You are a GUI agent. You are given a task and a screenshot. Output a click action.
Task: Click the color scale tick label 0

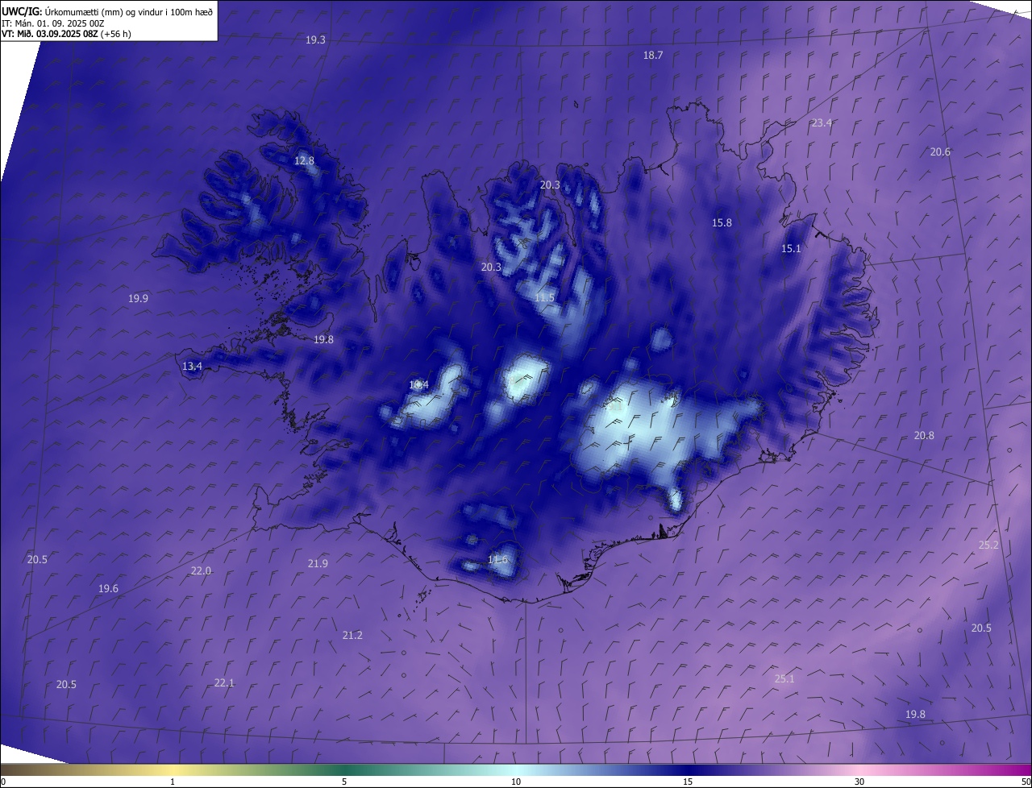coord(3,782)
